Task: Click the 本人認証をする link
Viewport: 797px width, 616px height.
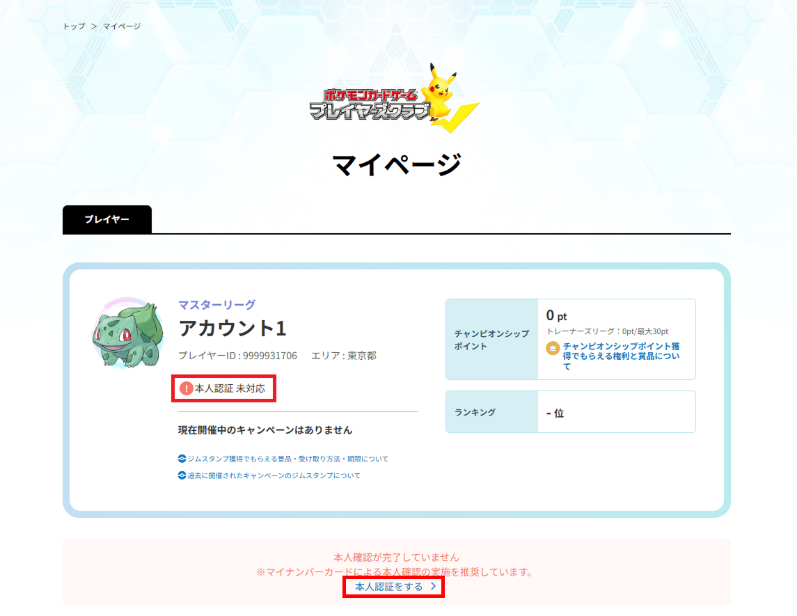Action: [x=389, y=587]
